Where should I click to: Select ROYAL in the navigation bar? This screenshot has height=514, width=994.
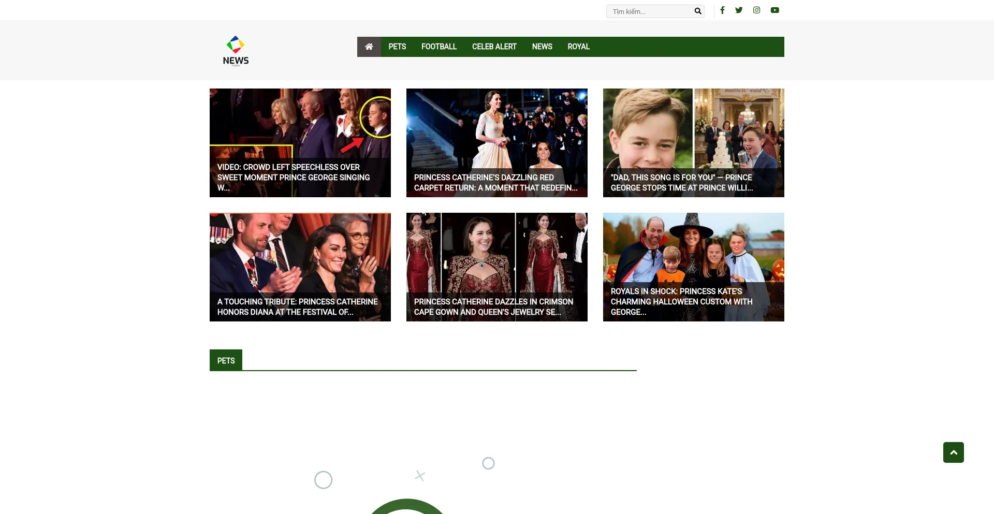tap(578, 47)
